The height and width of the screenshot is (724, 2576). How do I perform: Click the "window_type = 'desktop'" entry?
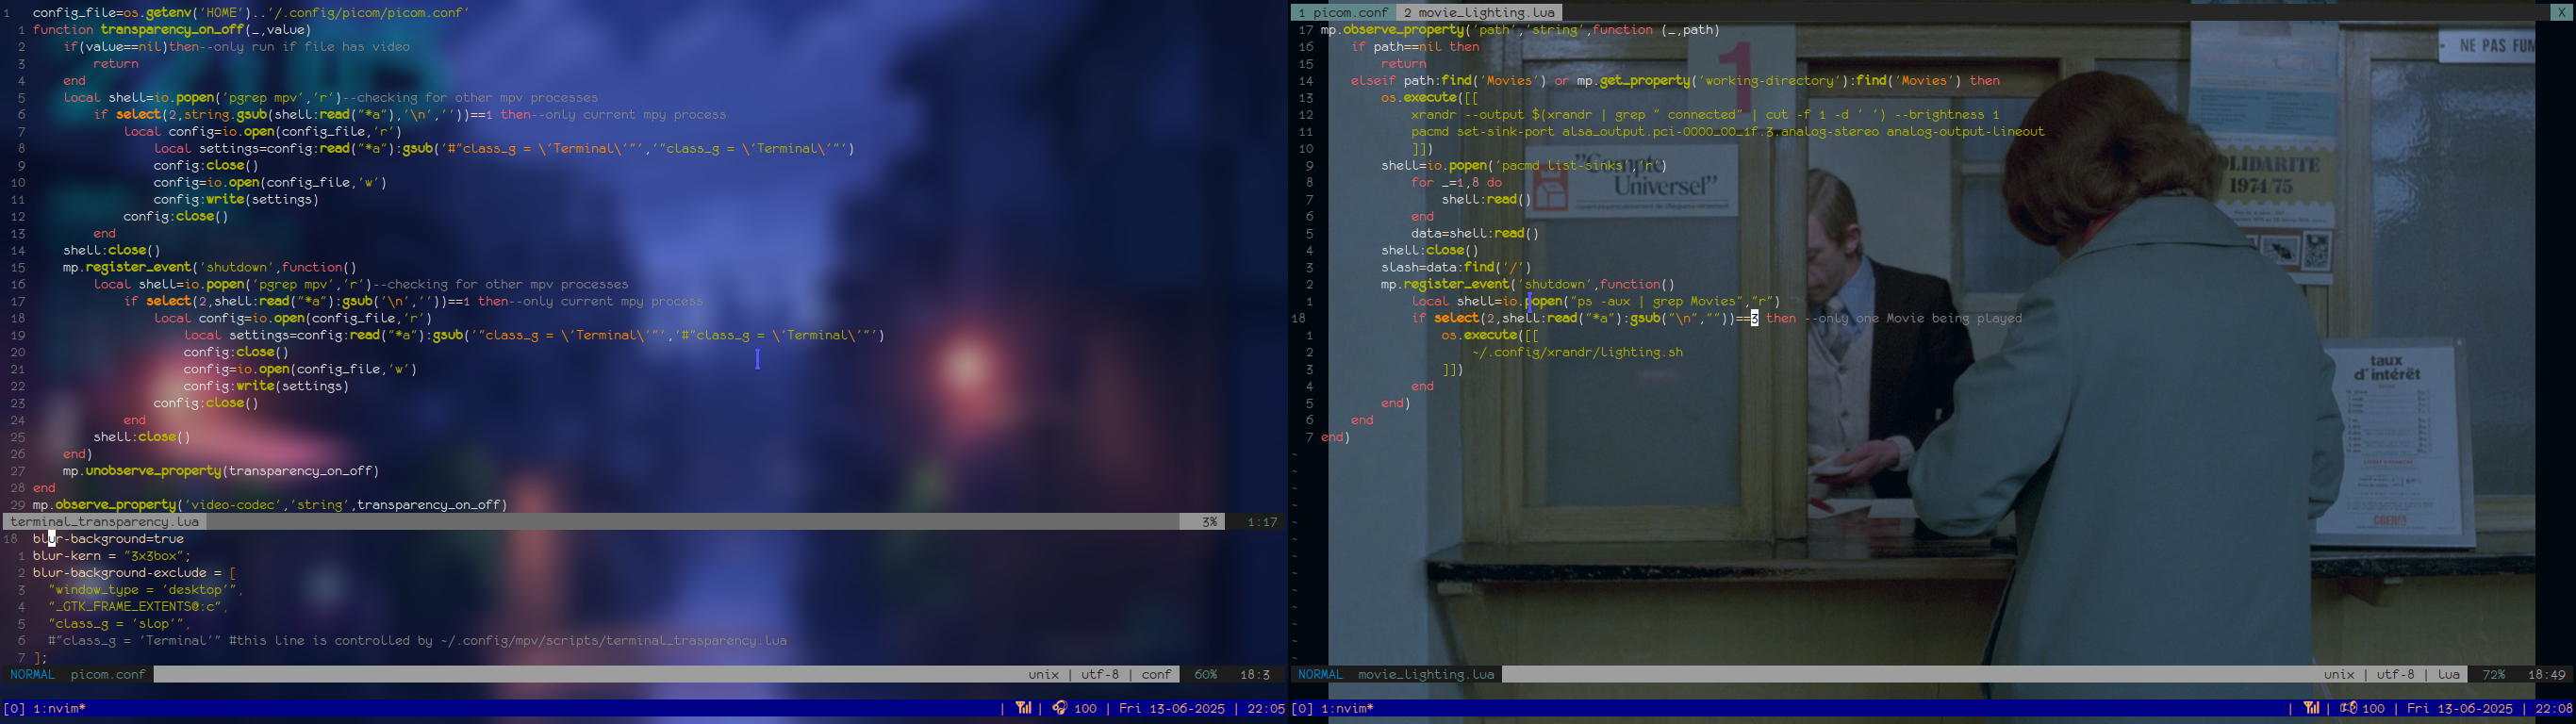tap(146, 590)
